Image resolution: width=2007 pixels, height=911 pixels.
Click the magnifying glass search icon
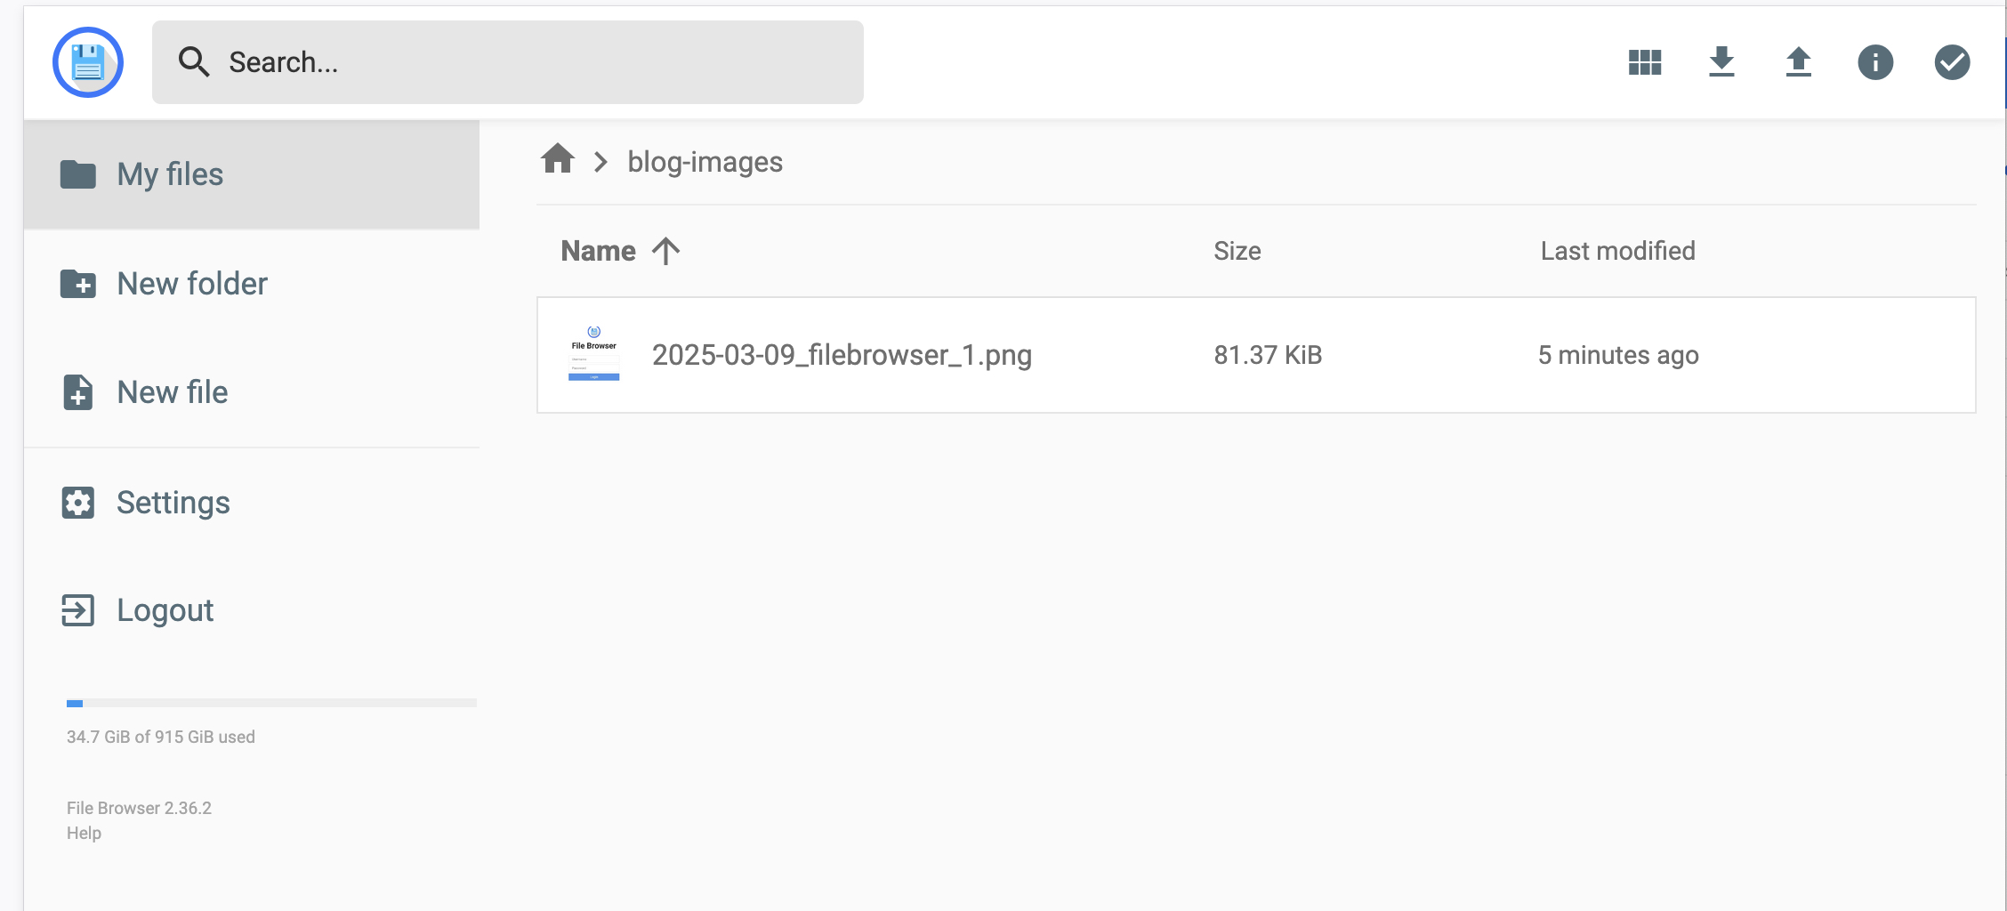193,62
